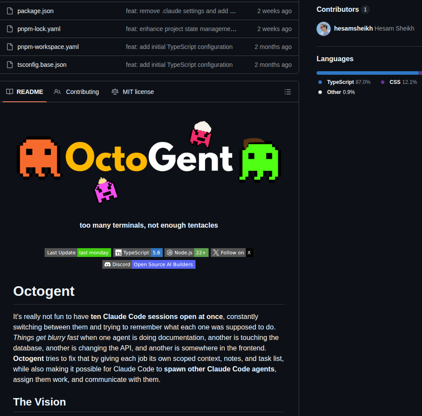The image size is (422, 416).
Task: Click the orange octopus pixel character
Action: (x=39, y=158)
